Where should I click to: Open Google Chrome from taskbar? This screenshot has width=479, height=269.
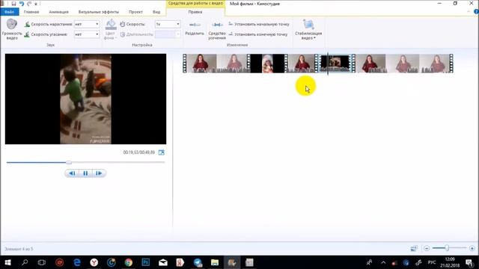click(129, 262)
